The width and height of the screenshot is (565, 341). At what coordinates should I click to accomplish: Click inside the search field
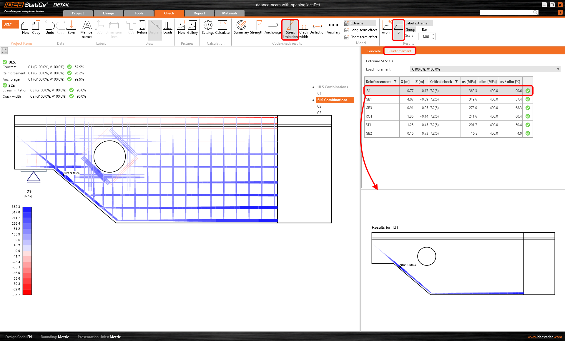[506, 12]
